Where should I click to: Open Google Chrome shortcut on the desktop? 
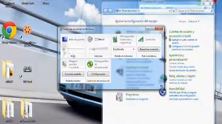pos(9,30)
